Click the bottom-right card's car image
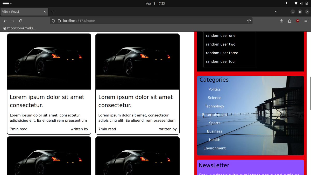This screenshot has height=175, width=311. [138, 156]
